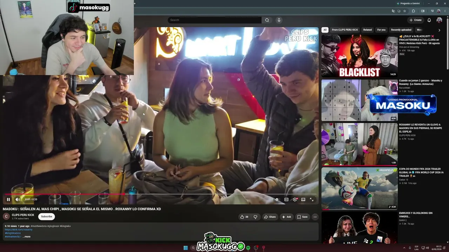
Task: Show more filter chips with right arrow
Action: tap(439, 30)
